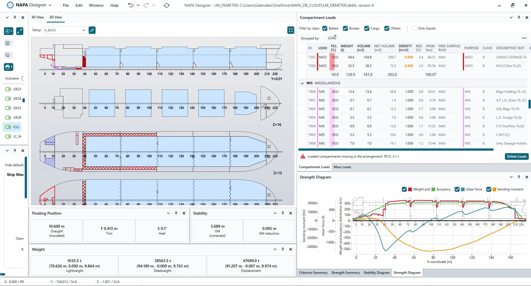Close the Stability panel
Image resolution: width=531 pixels, height=286 pixels.
291,213
